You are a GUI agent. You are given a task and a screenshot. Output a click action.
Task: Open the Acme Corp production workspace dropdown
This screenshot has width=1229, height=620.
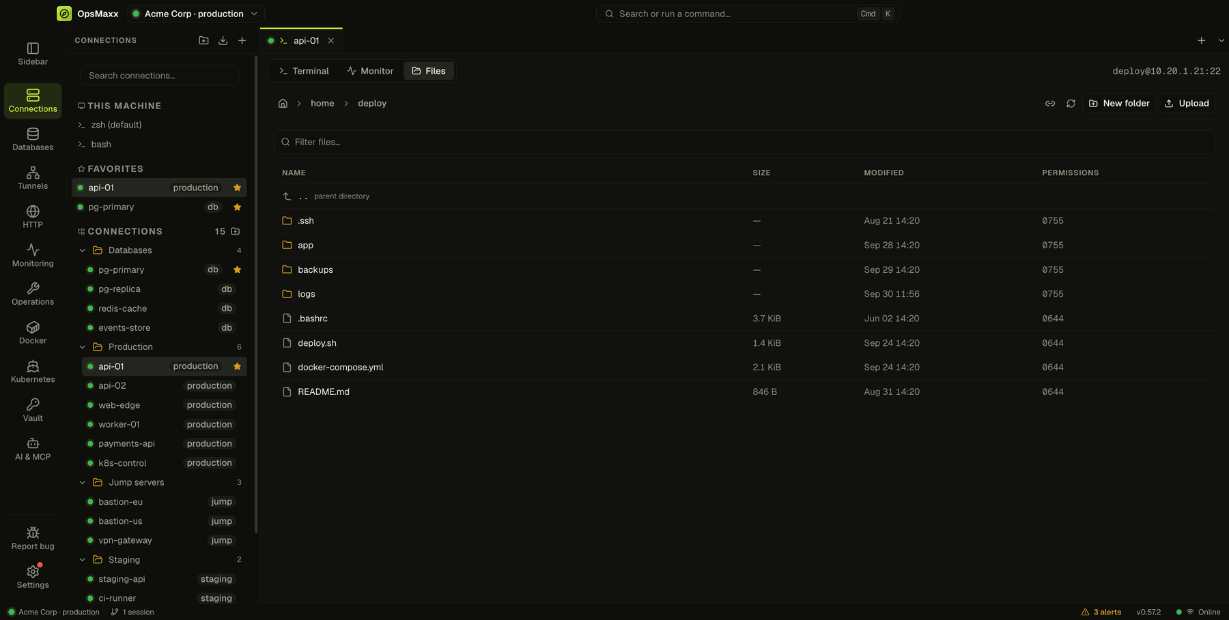(195, 14)
